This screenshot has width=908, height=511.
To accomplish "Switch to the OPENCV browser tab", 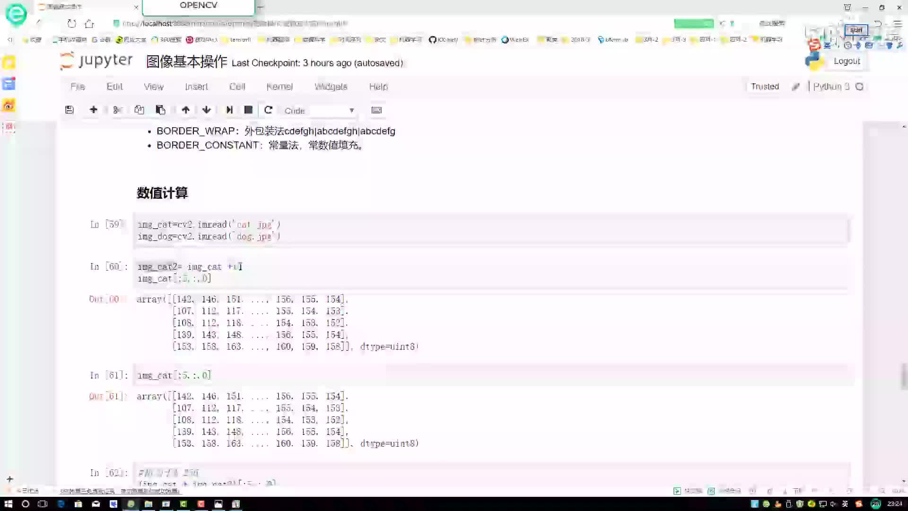I will pos(198,6).
